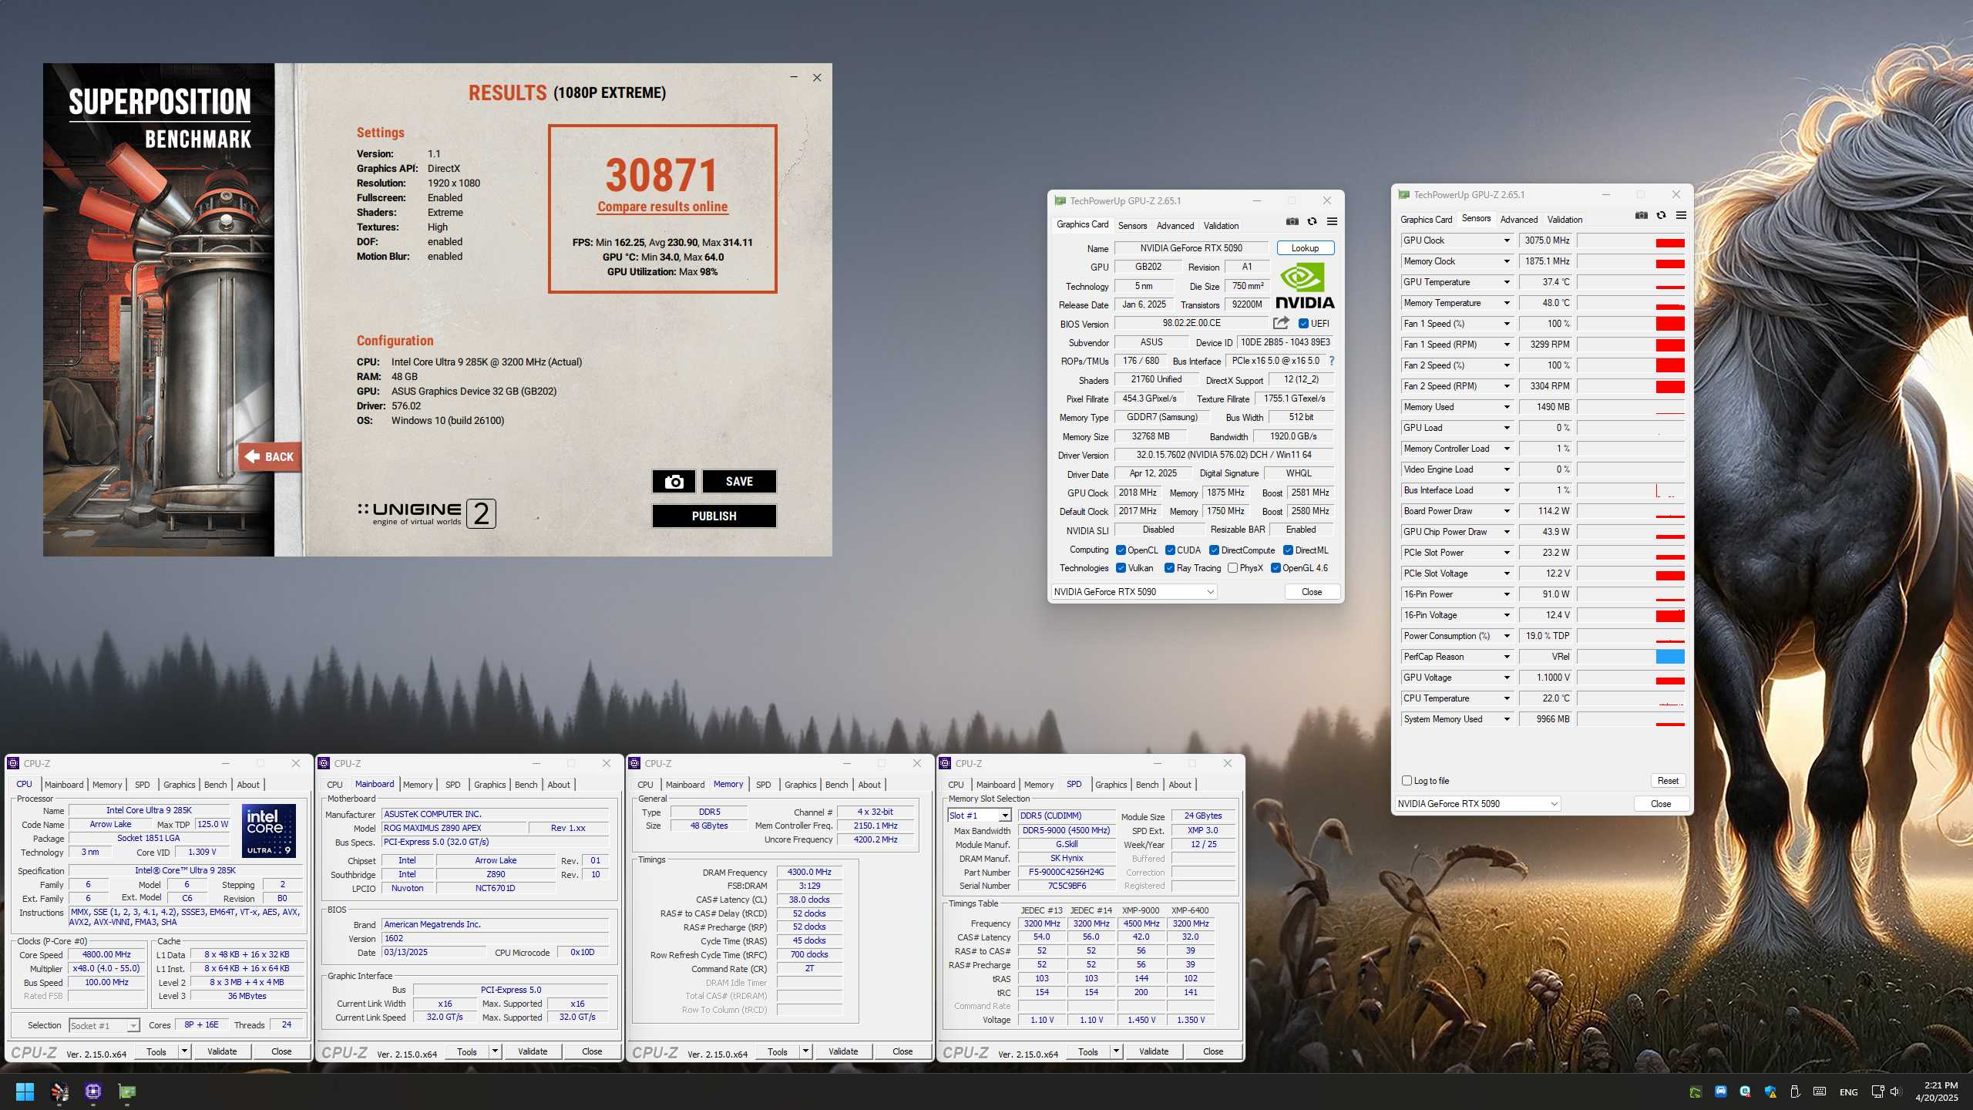Click SAVE in Superposition results
The width and height of the screenshot is (1973, 1110).
click(x=739, y=481)
